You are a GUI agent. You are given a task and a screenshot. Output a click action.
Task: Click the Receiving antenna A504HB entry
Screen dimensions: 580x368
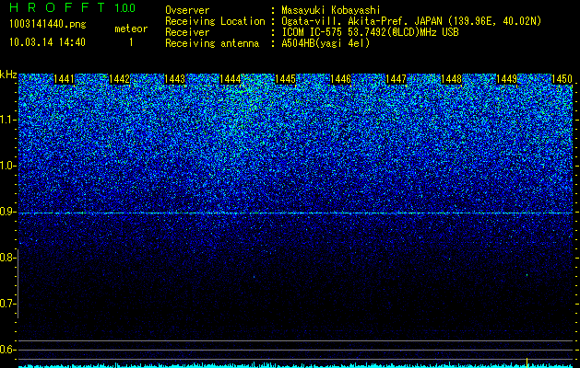(x=267, y=43)
